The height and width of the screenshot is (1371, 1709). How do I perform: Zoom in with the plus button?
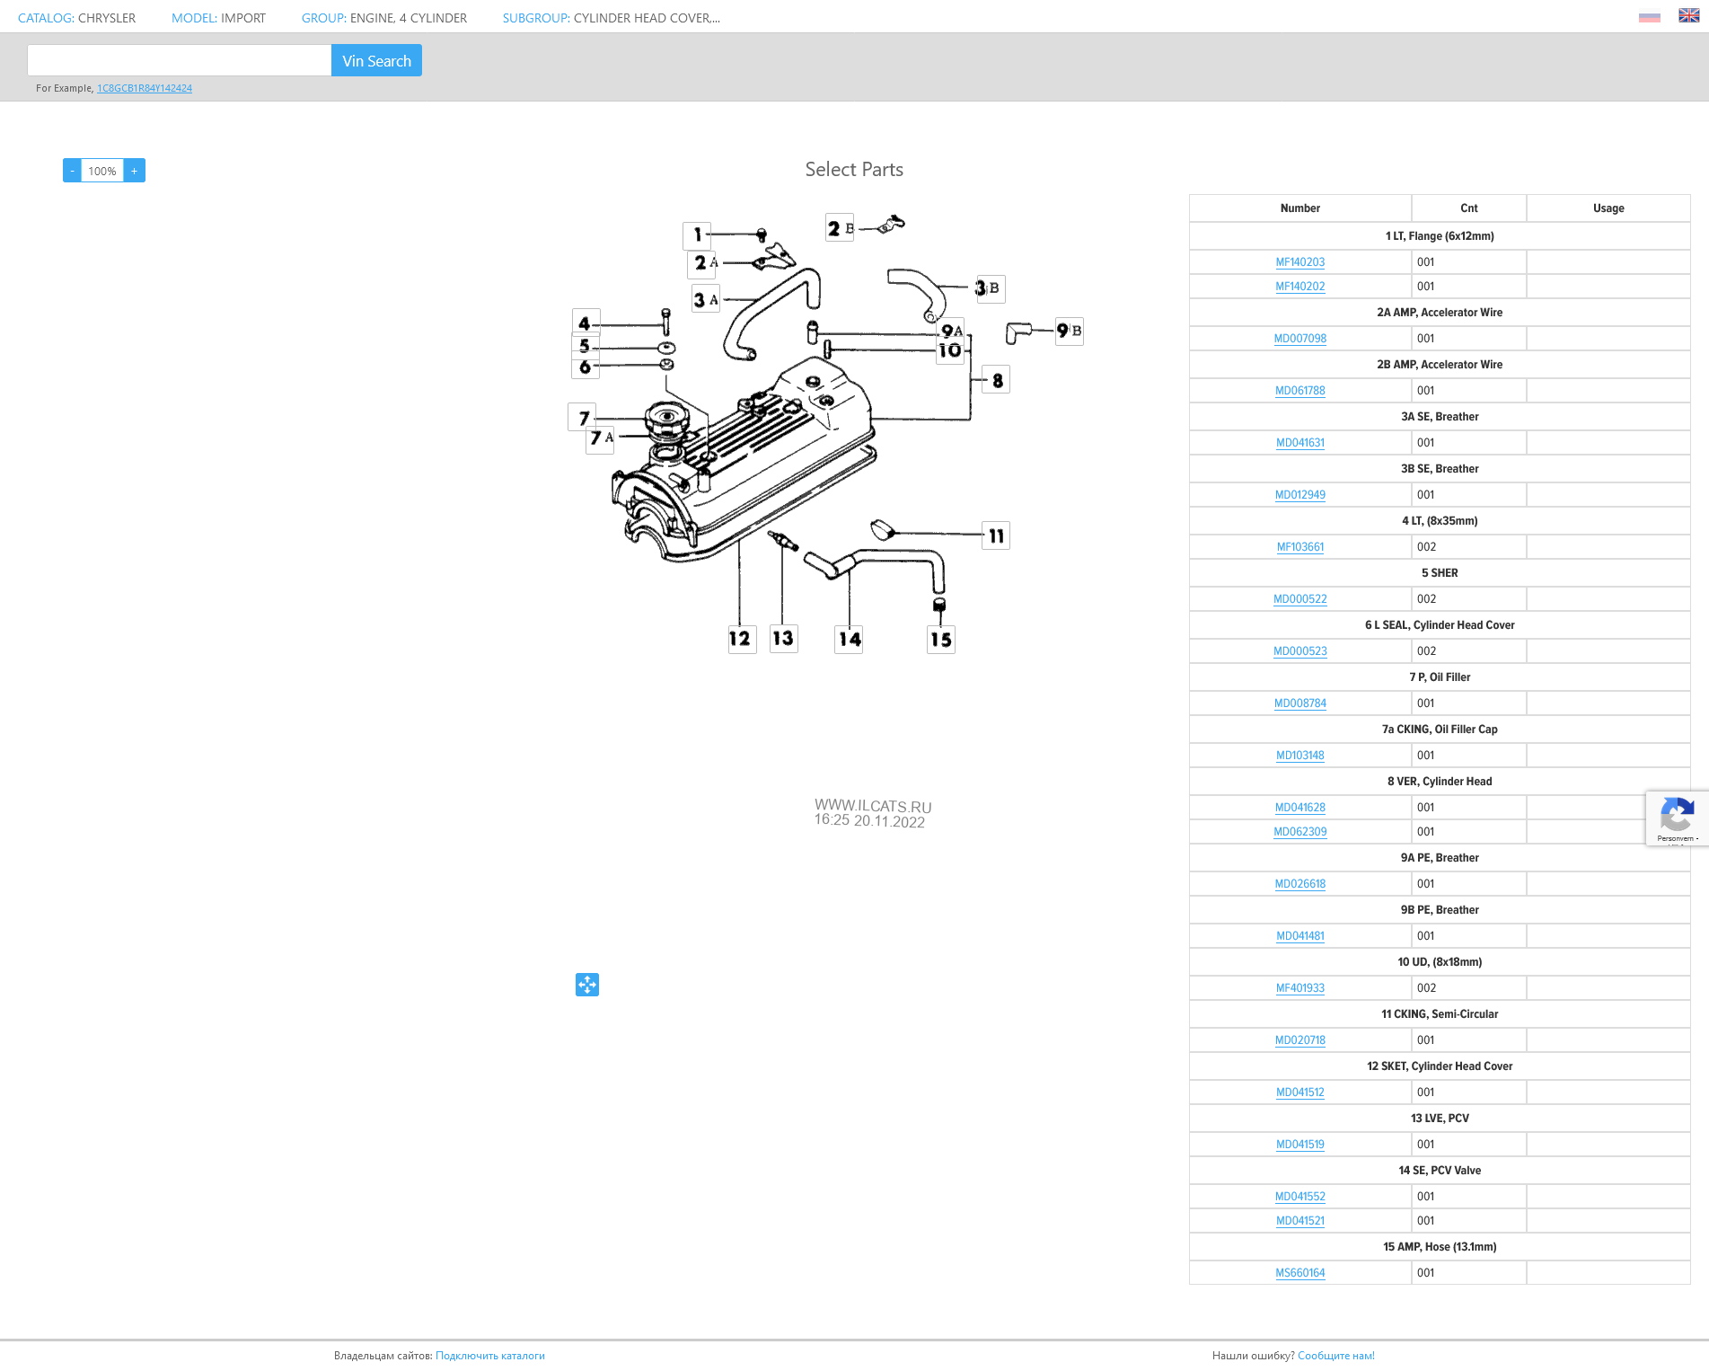point(135,171)
